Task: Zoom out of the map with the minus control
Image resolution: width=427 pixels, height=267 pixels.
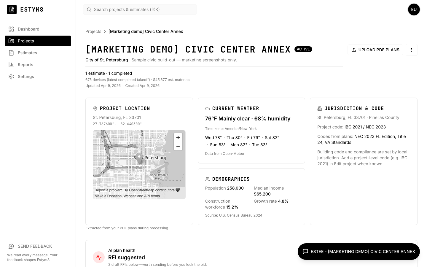Action: point(178,146)
